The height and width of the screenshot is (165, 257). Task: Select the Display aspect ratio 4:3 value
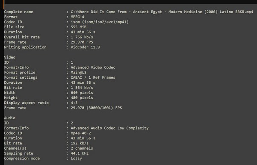[74, 103]
